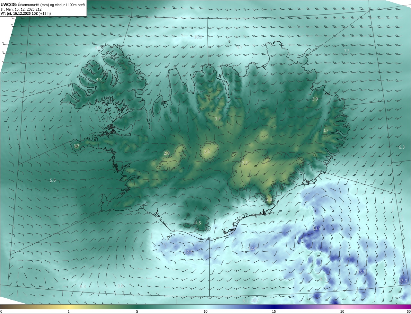Click the 3.4 value in north-central Iceland
Screen dimensions: 411x314
(x=218, y=119)
